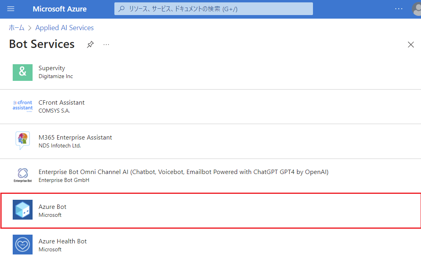Click the M365 Enterprise Assistant puzzle-head icon

click(x=23, y=140)
